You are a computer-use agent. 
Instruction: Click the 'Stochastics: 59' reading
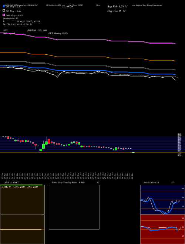point(10,18)
